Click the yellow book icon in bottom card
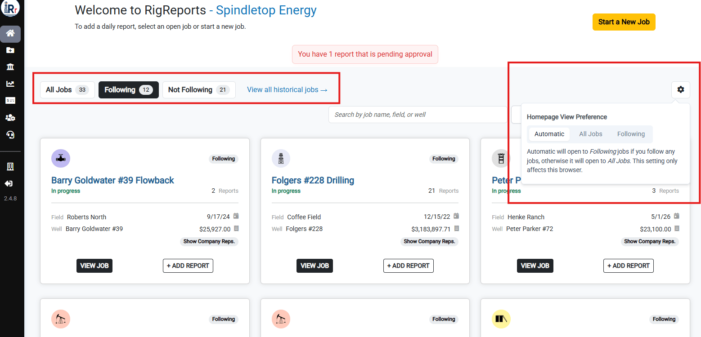This screenshot has height=337, width=701. point(501,319)
